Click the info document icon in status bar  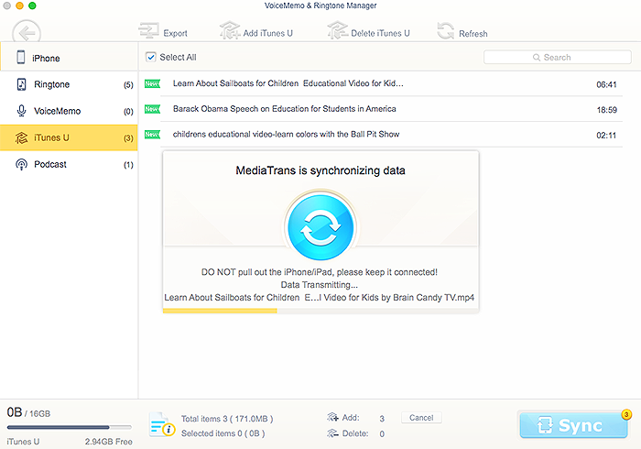tap(162, 425)
